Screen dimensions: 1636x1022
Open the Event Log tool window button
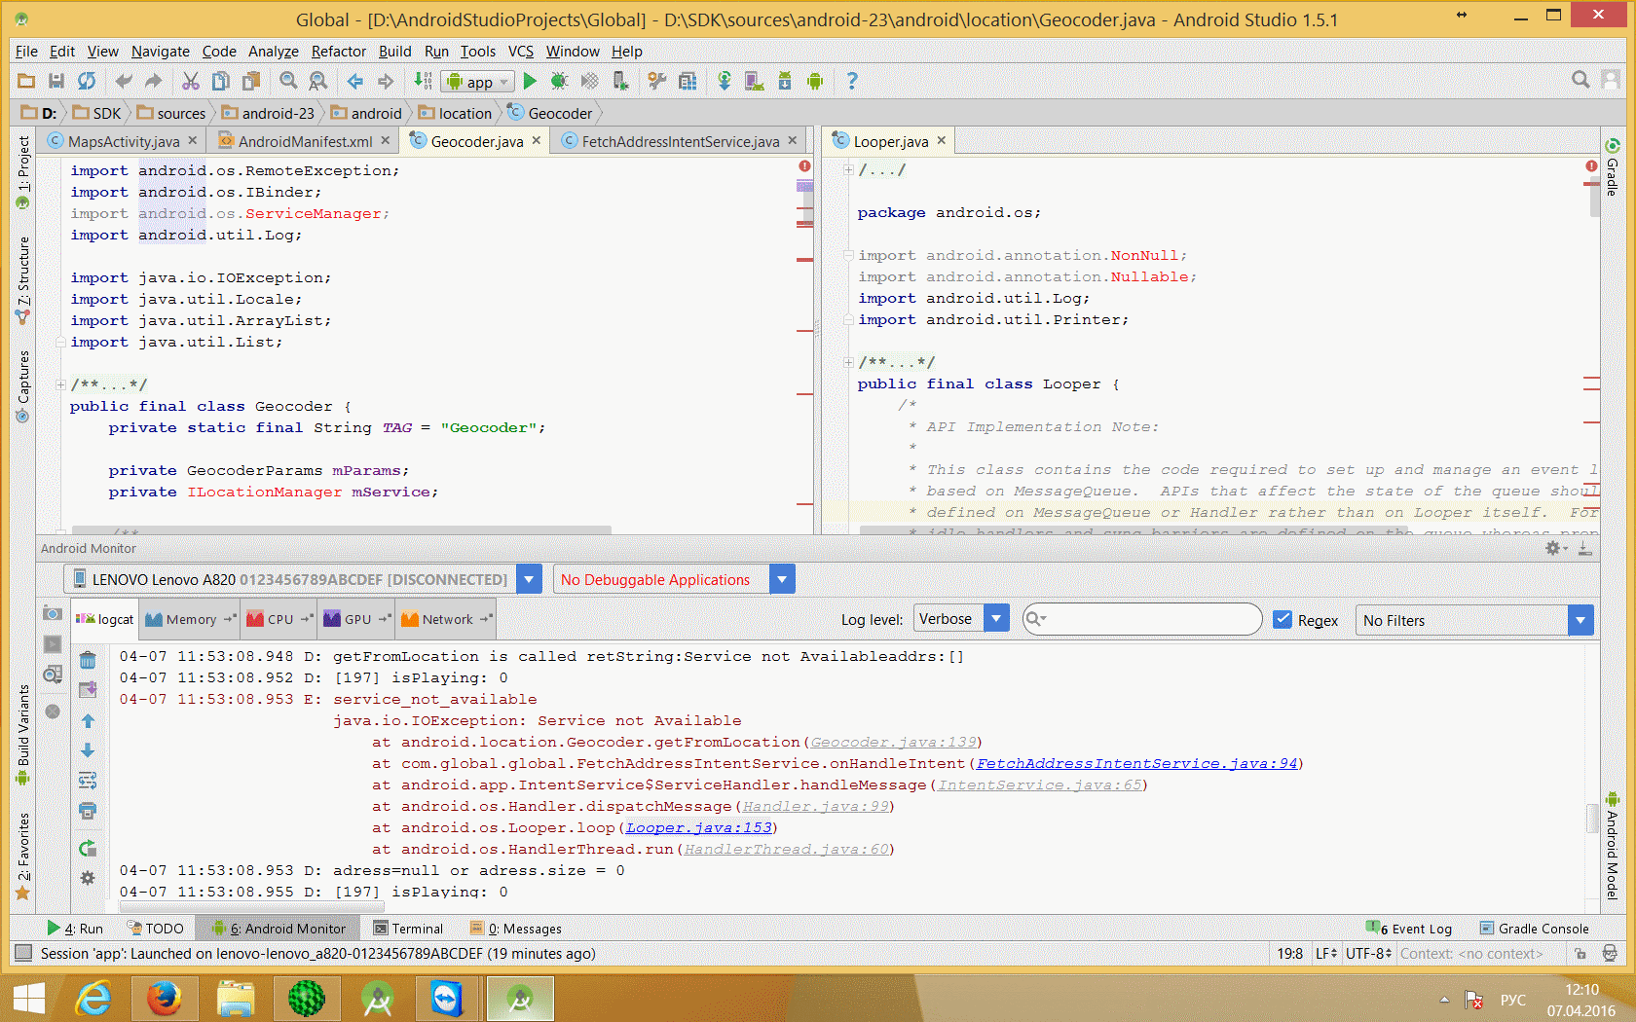(1410, 929)
